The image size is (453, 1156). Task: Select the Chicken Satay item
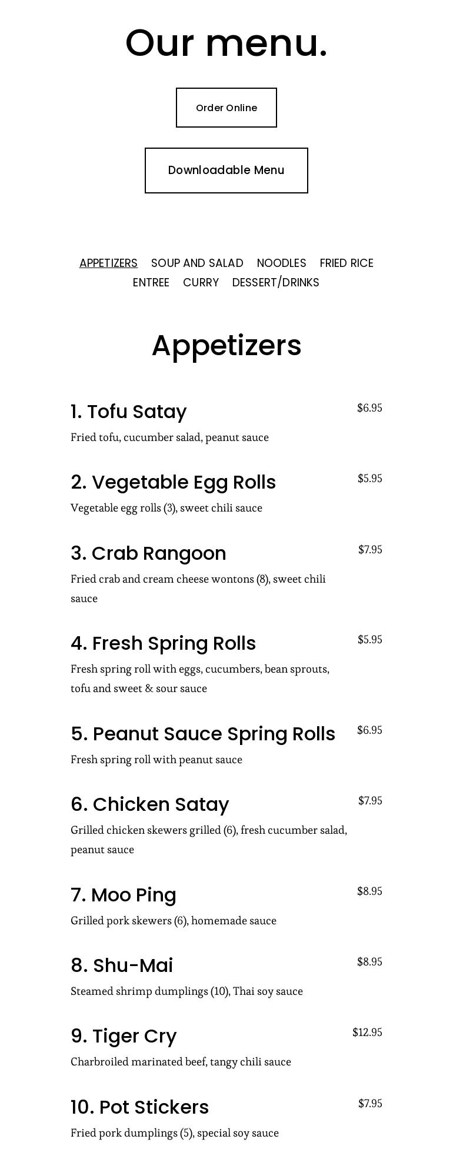click(x=149, y=804)
